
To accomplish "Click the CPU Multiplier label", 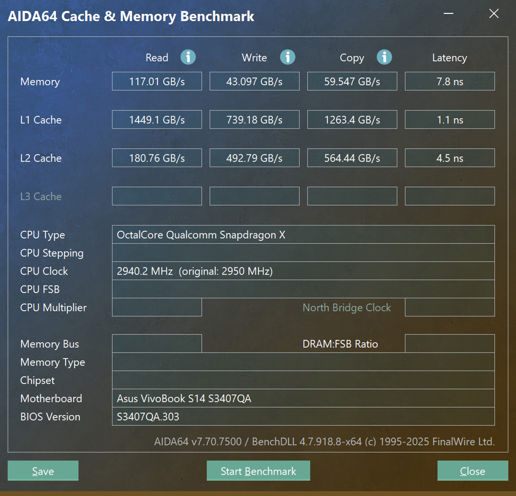I will [x=53, y=308].
